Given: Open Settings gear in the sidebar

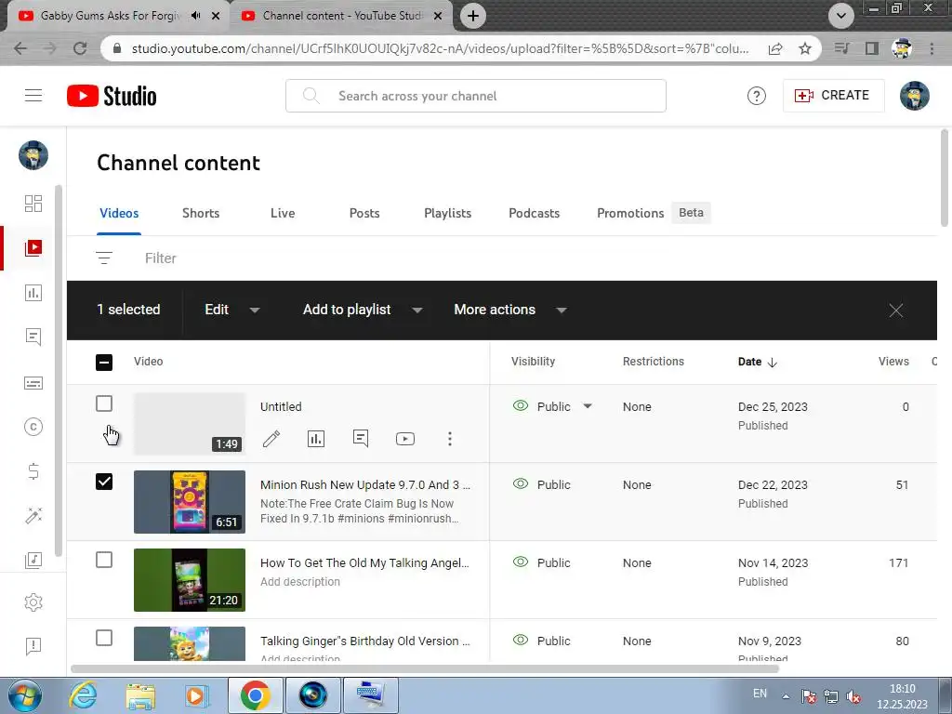Looking at the screenshot, I should pos(33,602).
